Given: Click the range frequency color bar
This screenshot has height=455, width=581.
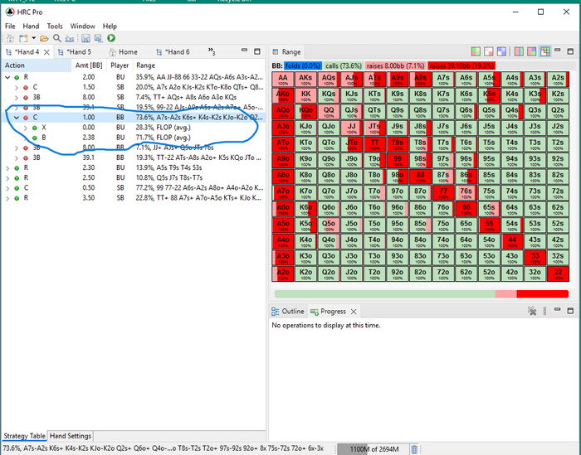Looking at the screenshot, I should tap(420, 293).
